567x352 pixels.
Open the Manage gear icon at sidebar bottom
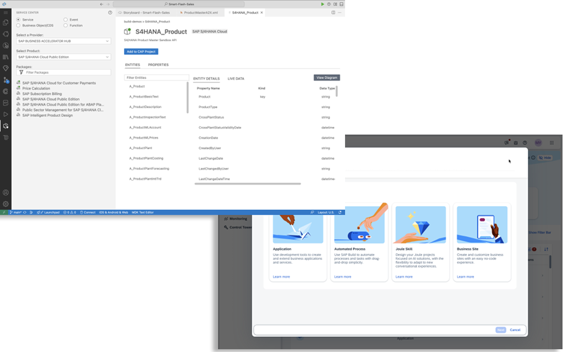point(6,204)
